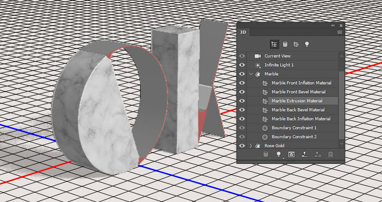The height and width of the screenshot is (202, 382).
Task: Filter the 3D panel by Meshes
Action: (x=285, y=44)
